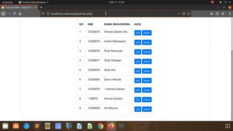Viewport: 233px width, 131px height.
Task: Click the browser forward arrow
Action: coord(9,14)
